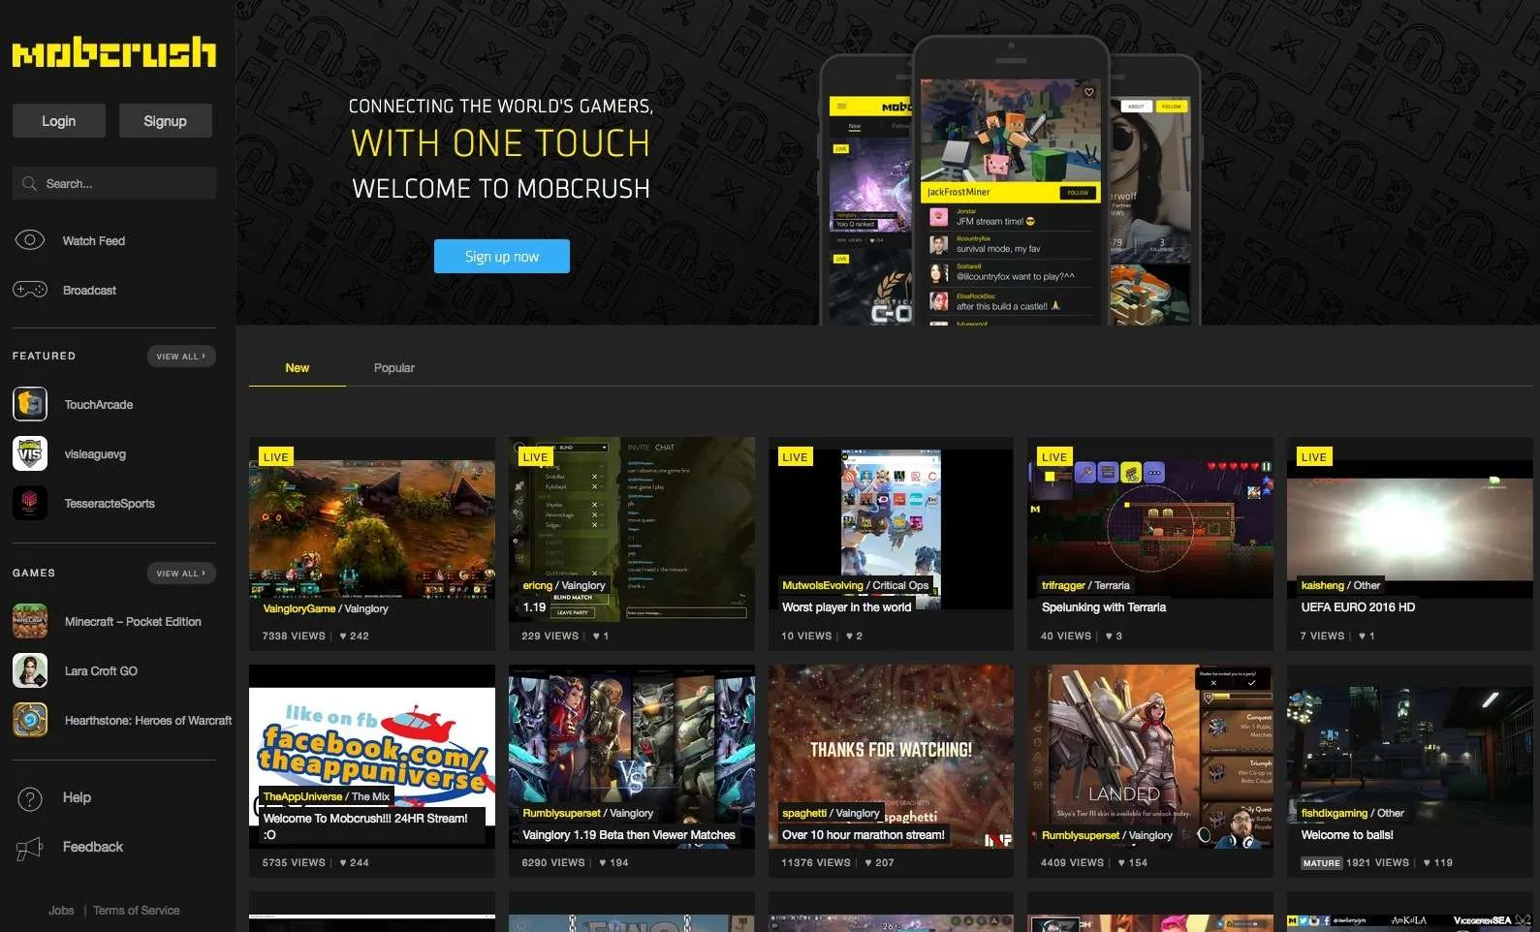Click the Login button
1540x932 pixels.
[x=59, y=121]
